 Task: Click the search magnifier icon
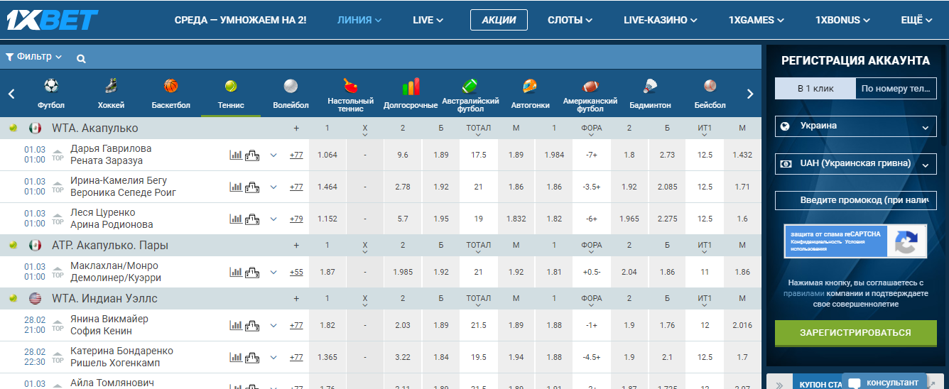[x=81, y=59]
